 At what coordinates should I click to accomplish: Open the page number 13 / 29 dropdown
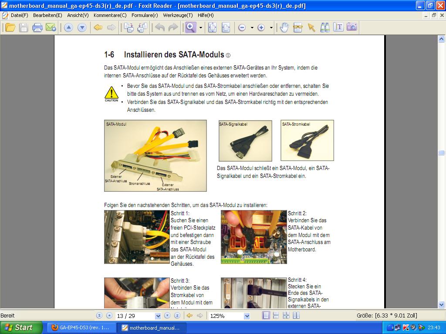pyautogui.click(x=158, y=316)
